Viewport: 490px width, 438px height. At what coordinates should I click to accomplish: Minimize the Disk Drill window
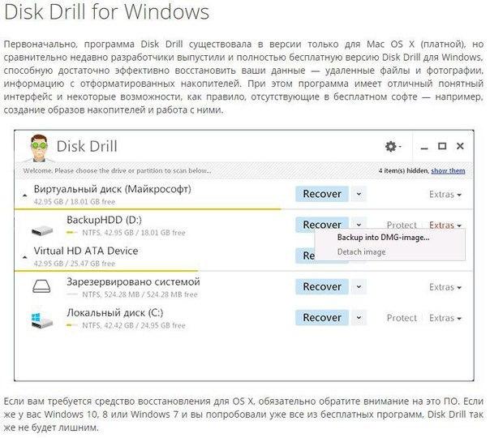pos(424,147)
